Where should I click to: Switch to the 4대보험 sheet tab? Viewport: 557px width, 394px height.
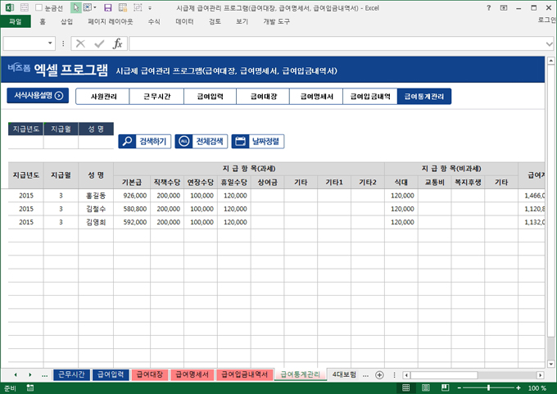344,375
